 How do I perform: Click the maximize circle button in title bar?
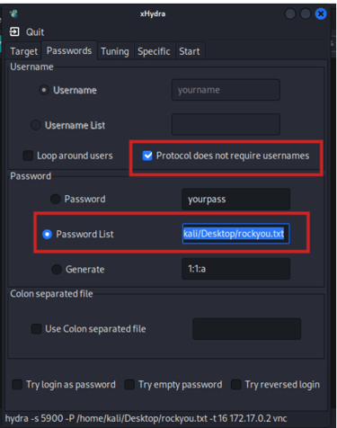pyautogui.click(x=306, y=13)
